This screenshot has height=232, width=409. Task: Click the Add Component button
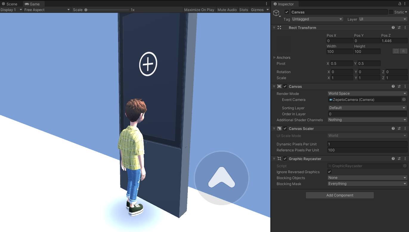[x=340, y=195]
